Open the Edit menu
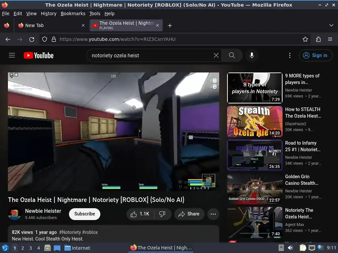 (18, 14)
